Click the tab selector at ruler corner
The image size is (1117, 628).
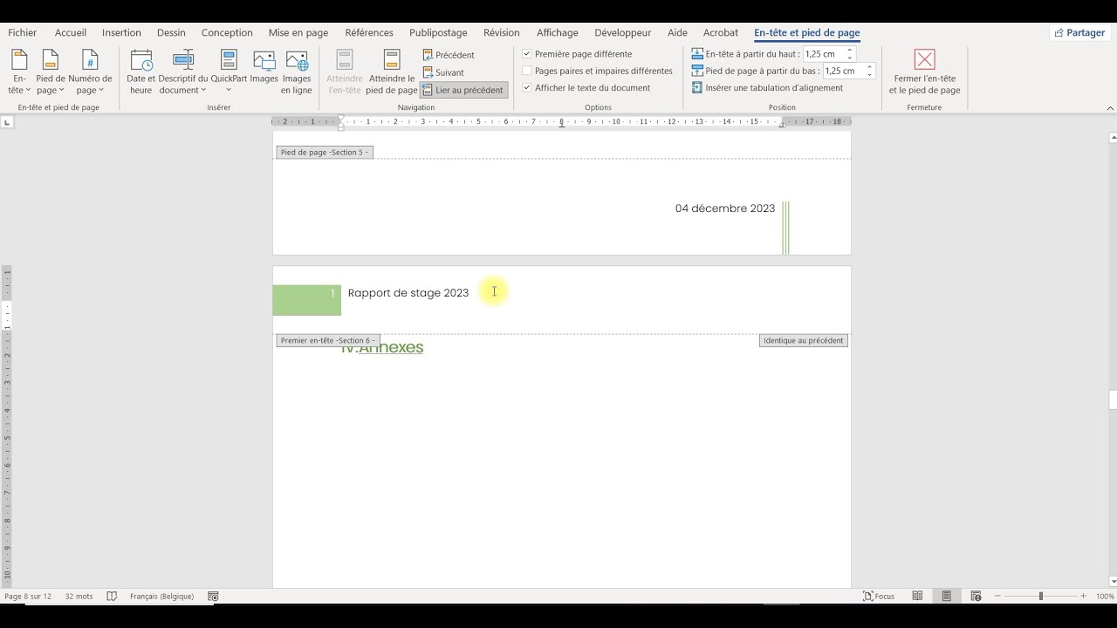[x=7, y=122]
